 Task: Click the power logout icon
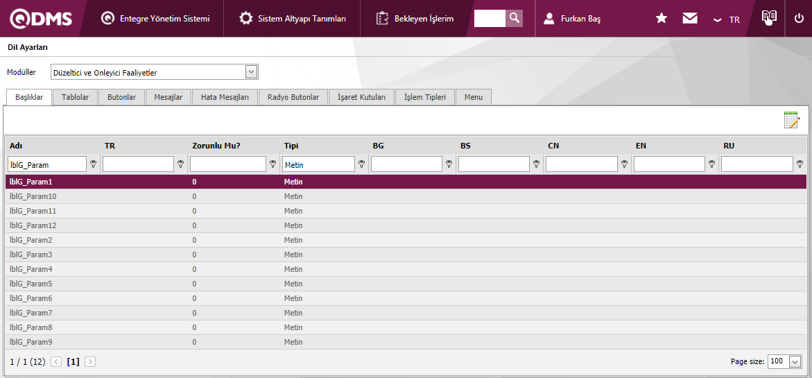tap(799, 19)
